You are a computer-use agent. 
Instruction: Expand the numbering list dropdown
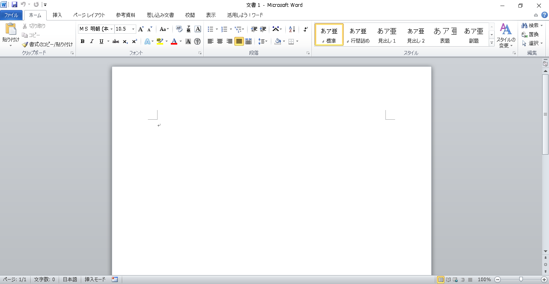[231, 29]
